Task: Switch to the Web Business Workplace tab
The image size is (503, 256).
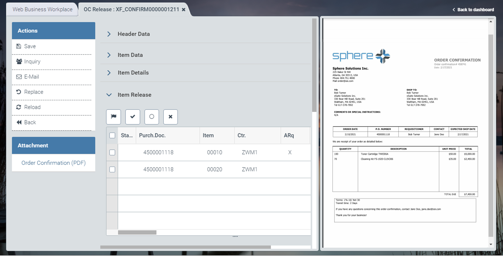Action: pyautogui.click(x=43, y=9)
